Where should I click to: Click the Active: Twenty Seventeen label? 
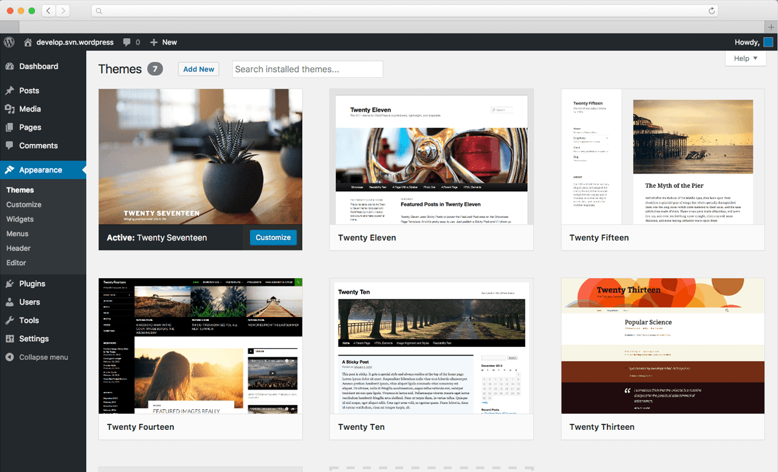point(157,238)
